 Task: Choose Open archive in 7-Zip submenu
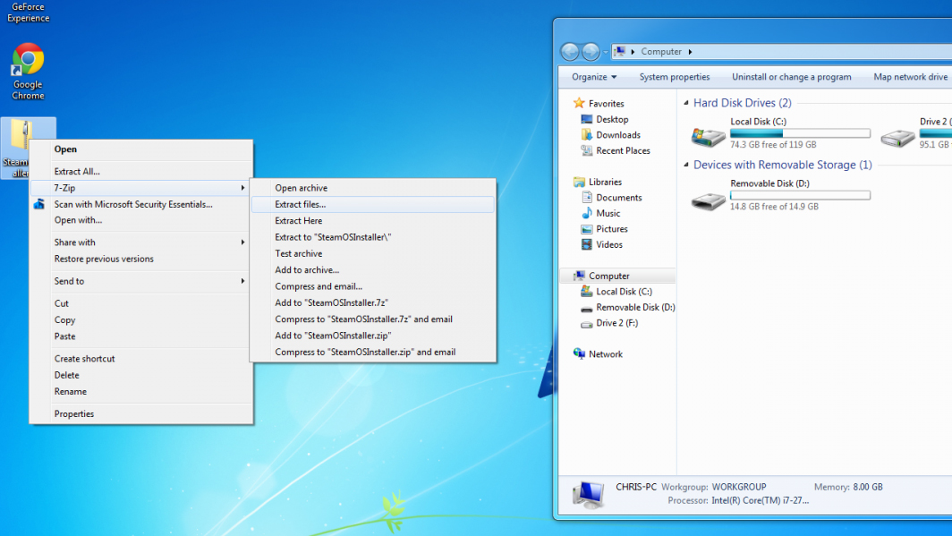373,188
